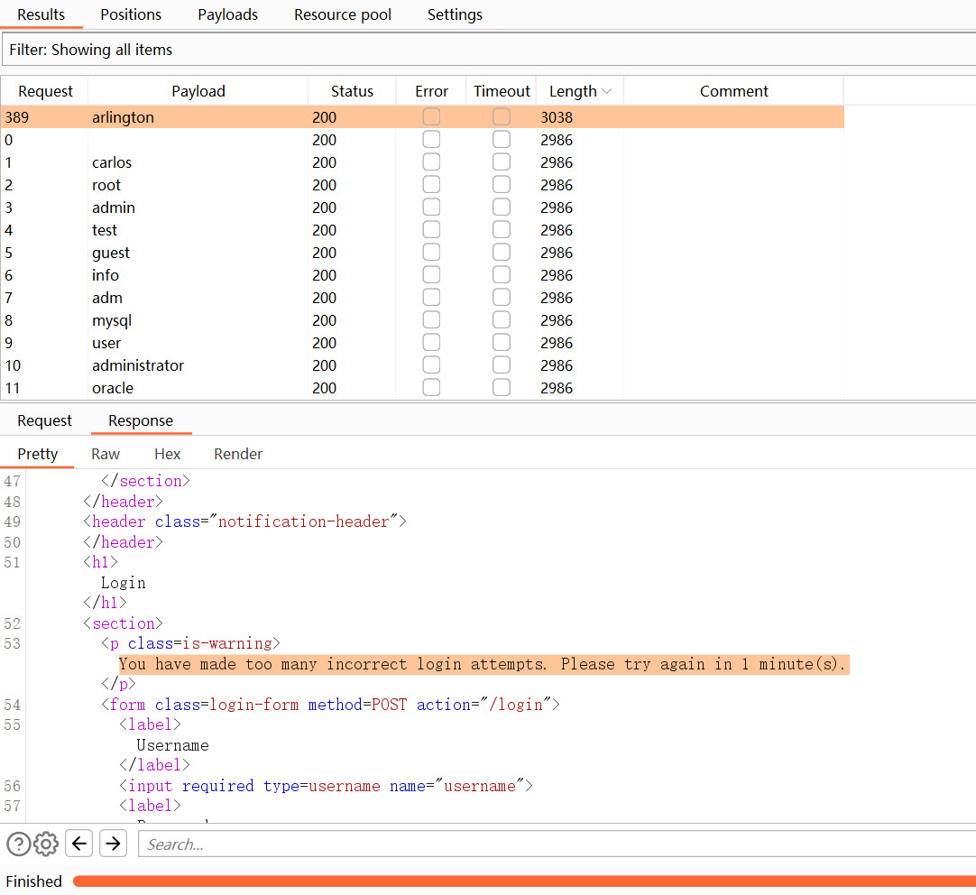Viewport: 976px width, 895px height.
Task: Toggle Timeout checkbox for carlos row
Action: coord(502,162)
